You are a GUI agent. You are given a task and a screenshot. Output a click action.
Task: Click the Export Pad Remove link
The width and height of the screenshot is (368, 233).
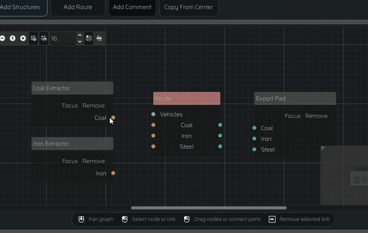pos(317,116)
